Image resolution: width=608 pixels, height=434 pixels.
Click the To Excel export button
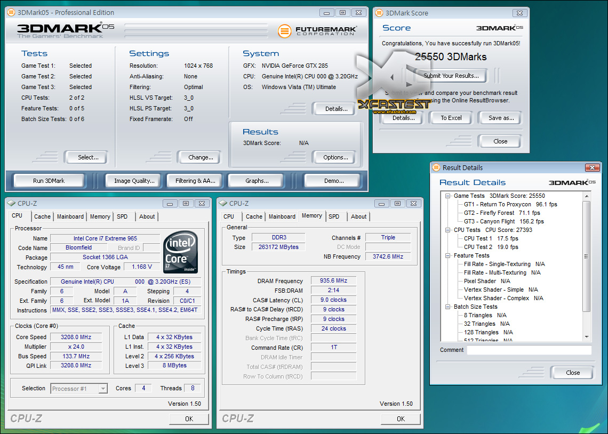(x=451, y=118)
